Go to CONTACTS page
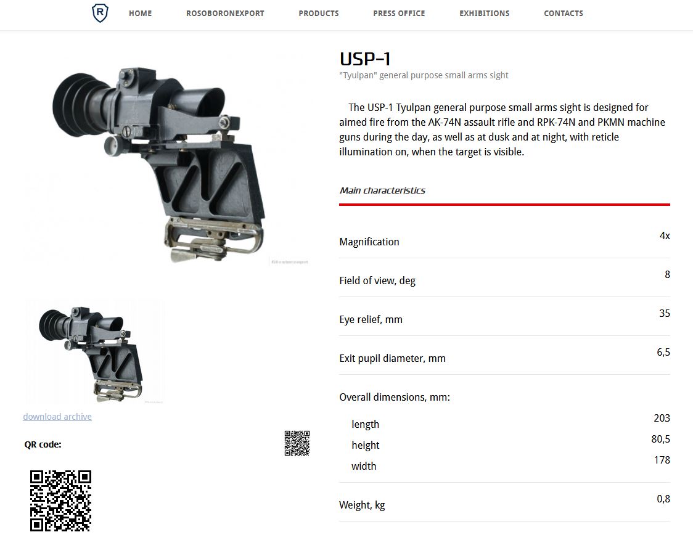This screenshot has height=540, width=693. point(564,14)
